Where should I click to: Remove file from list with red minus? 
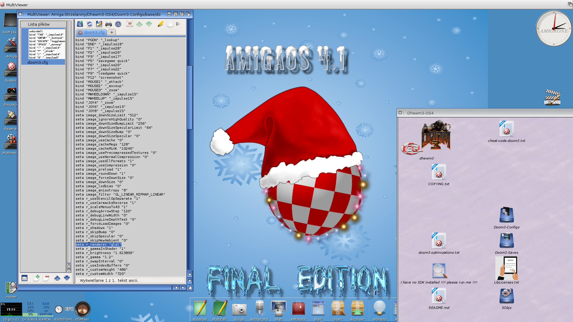point(46,278)
